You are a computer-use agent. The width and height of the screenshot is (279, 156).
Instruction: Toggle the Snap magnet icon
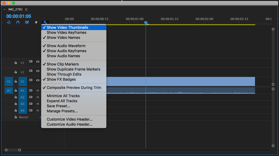coord(18,23)
